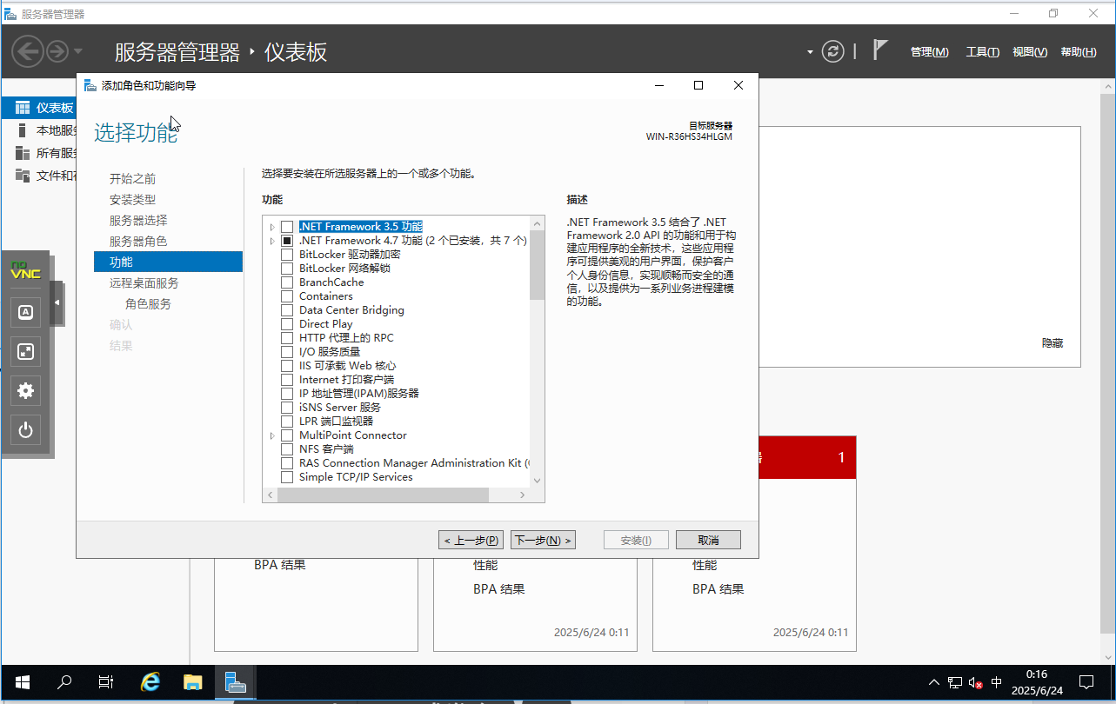Open the Windows Start button
This screenshot has width=1116, height=704.
pos(23,683)
